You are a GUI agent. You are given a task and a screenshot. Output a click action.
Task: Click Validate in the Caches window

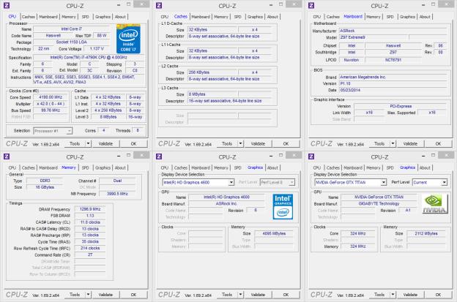pyautogui.click(x=258, y=144)
